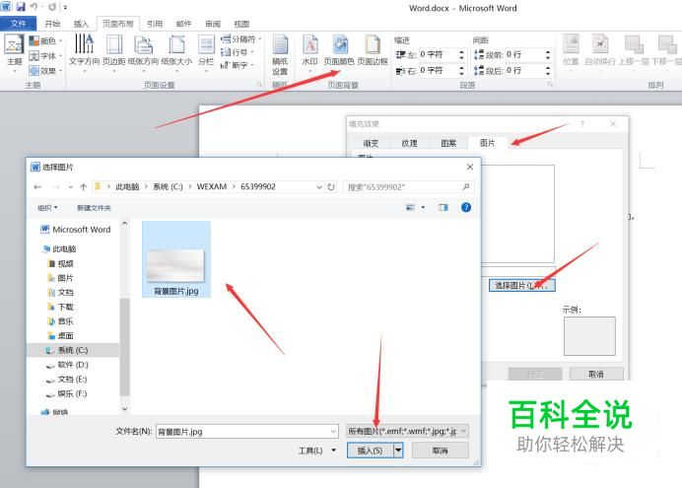The width and height of the screenshot is (682, 488).
Task: Refresh the file dialog folder
Action: click(x=331, y=187)
